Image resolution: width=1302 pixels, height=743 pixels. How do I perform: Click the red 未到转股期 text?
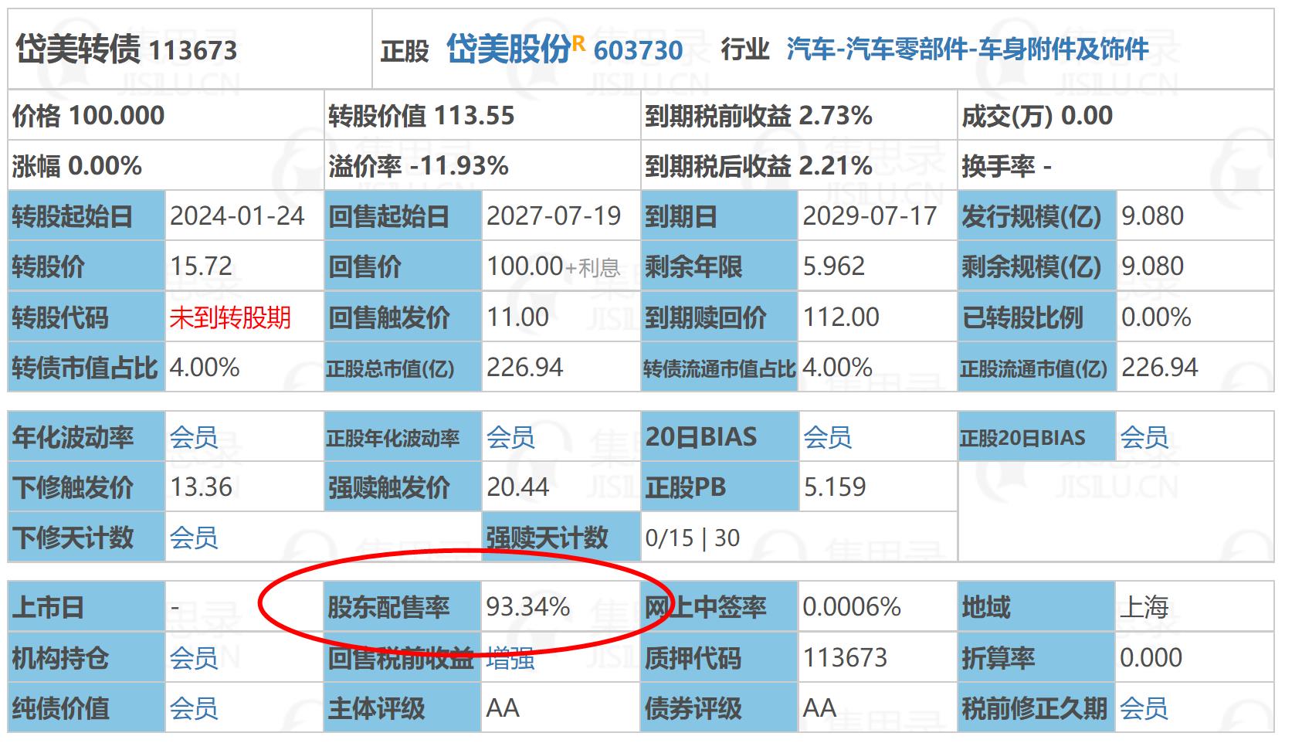pyautogui.click(x=231, y=317)
